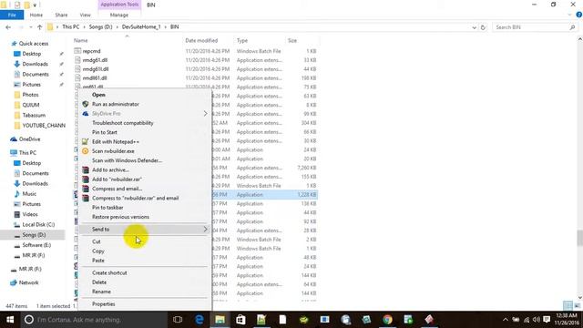Select Copy from context menu
Screen dimensions: 583x328
coord(98,251)
